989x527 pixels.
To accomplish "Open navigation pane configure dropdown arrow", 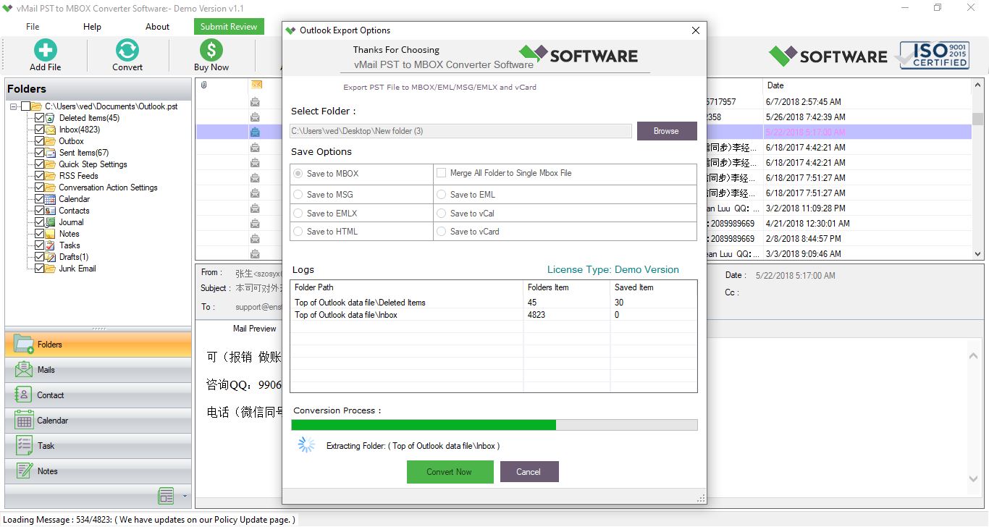I will [x=185, y=497].
